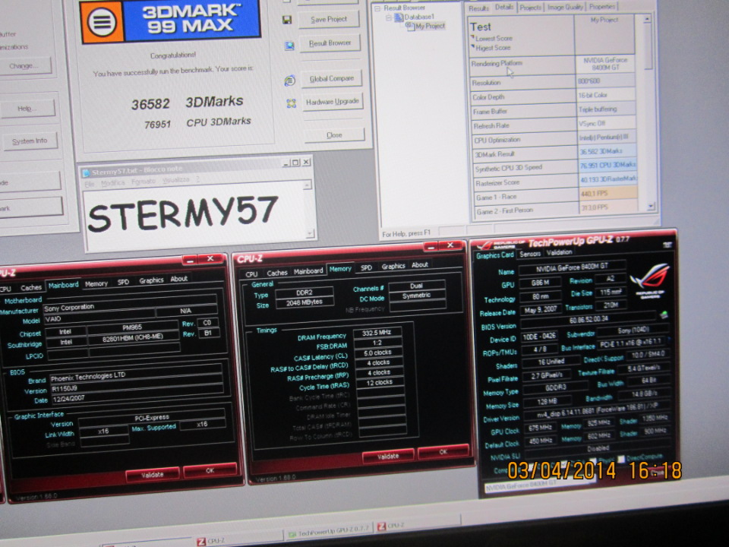Click the Save Project button
This screenshot has height=547, width=729.
pyautogui.click(x=329, y=19)
